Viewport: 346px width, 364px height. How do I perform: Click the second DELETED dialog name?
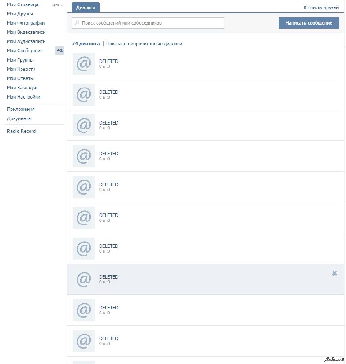pos(109,92)
